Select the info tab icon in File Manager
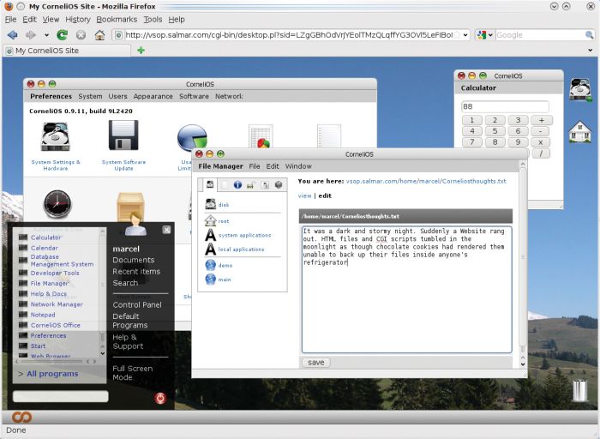This screenshot has height=439, width=600. point(237,185)
